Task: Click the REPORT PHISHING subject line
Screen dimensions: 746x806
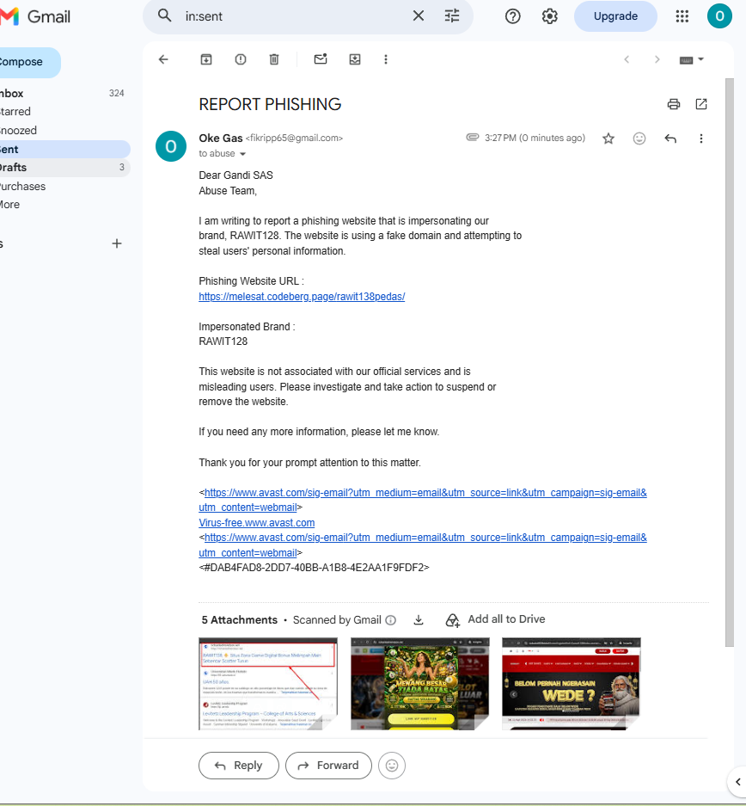Action: point(270,104)
